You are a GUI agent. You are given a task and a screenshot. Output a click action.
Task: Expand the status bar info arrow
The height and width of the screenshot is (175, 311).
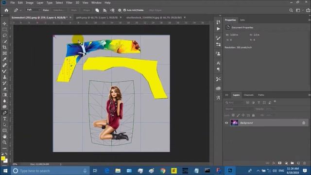coord(60,164)
